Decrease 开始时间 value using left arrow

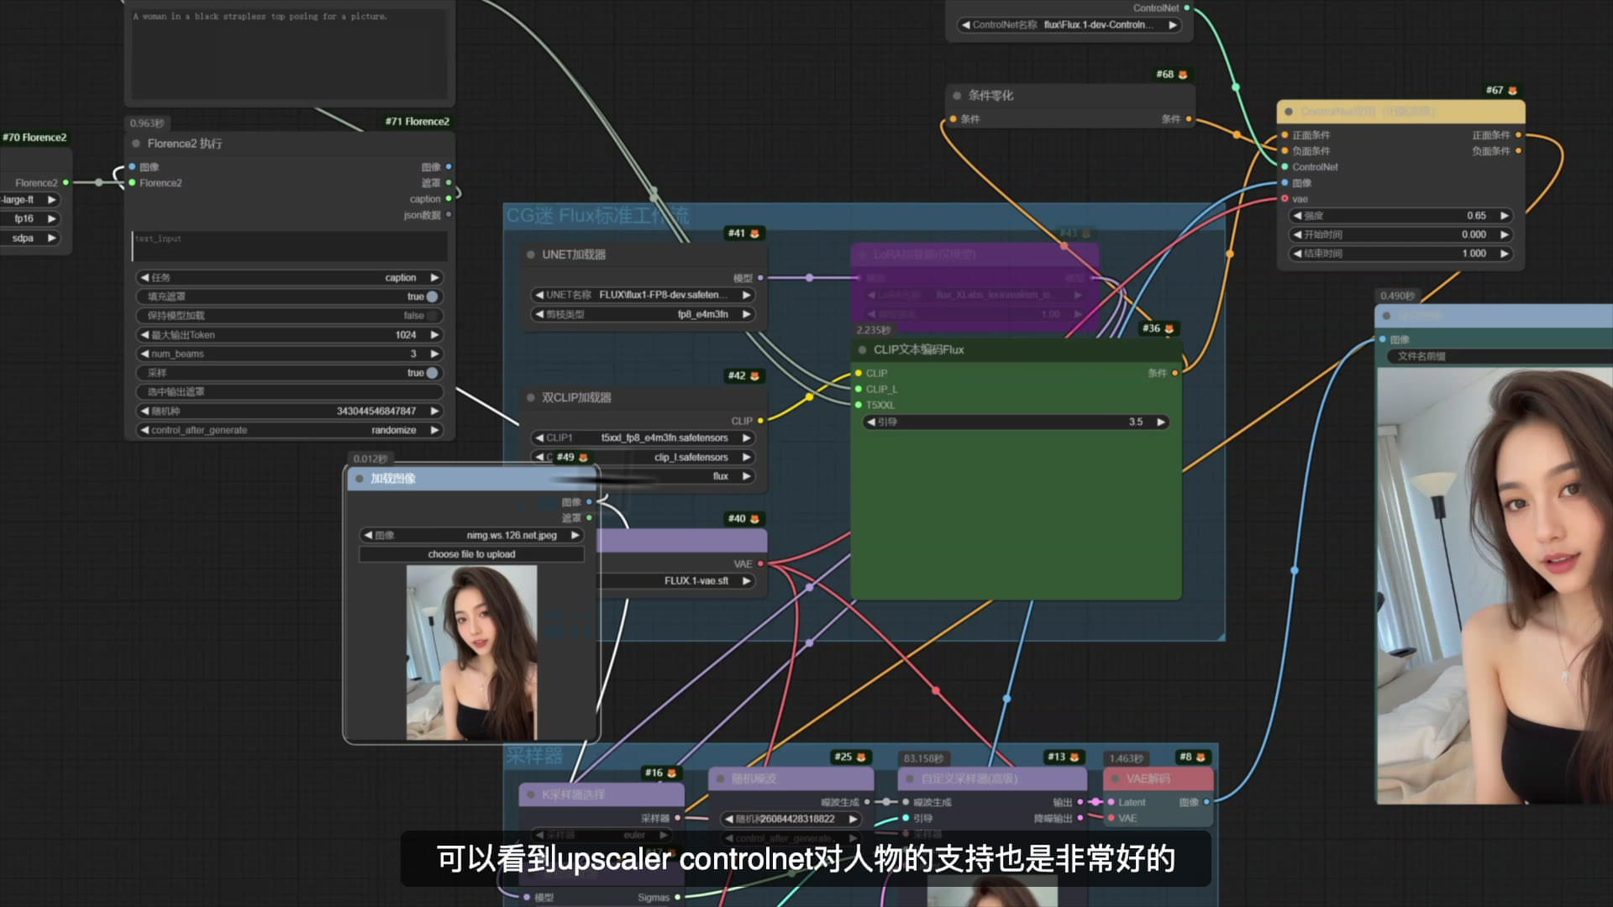click(x=1298, y=235)
